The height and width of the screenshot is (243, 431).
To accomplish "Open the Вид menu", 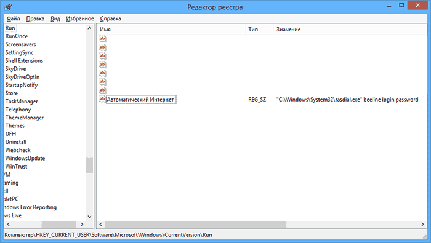I will click(x=55, y=18).
